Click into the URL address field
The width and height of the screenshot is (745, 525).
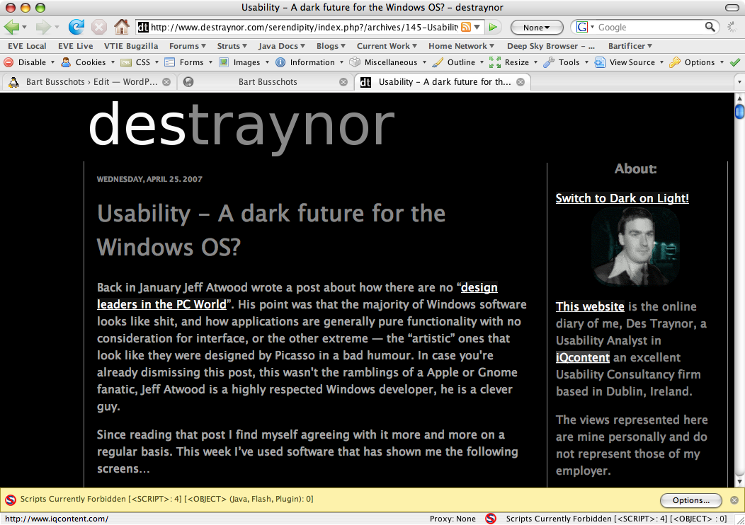(x=304, y=27)
